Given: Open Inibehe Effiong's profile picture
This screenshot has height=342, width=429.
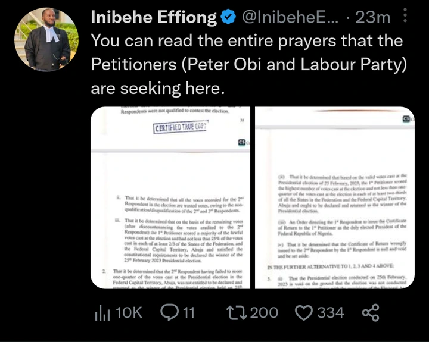Looking at the screenshot, I should click(x=45, y=40).
